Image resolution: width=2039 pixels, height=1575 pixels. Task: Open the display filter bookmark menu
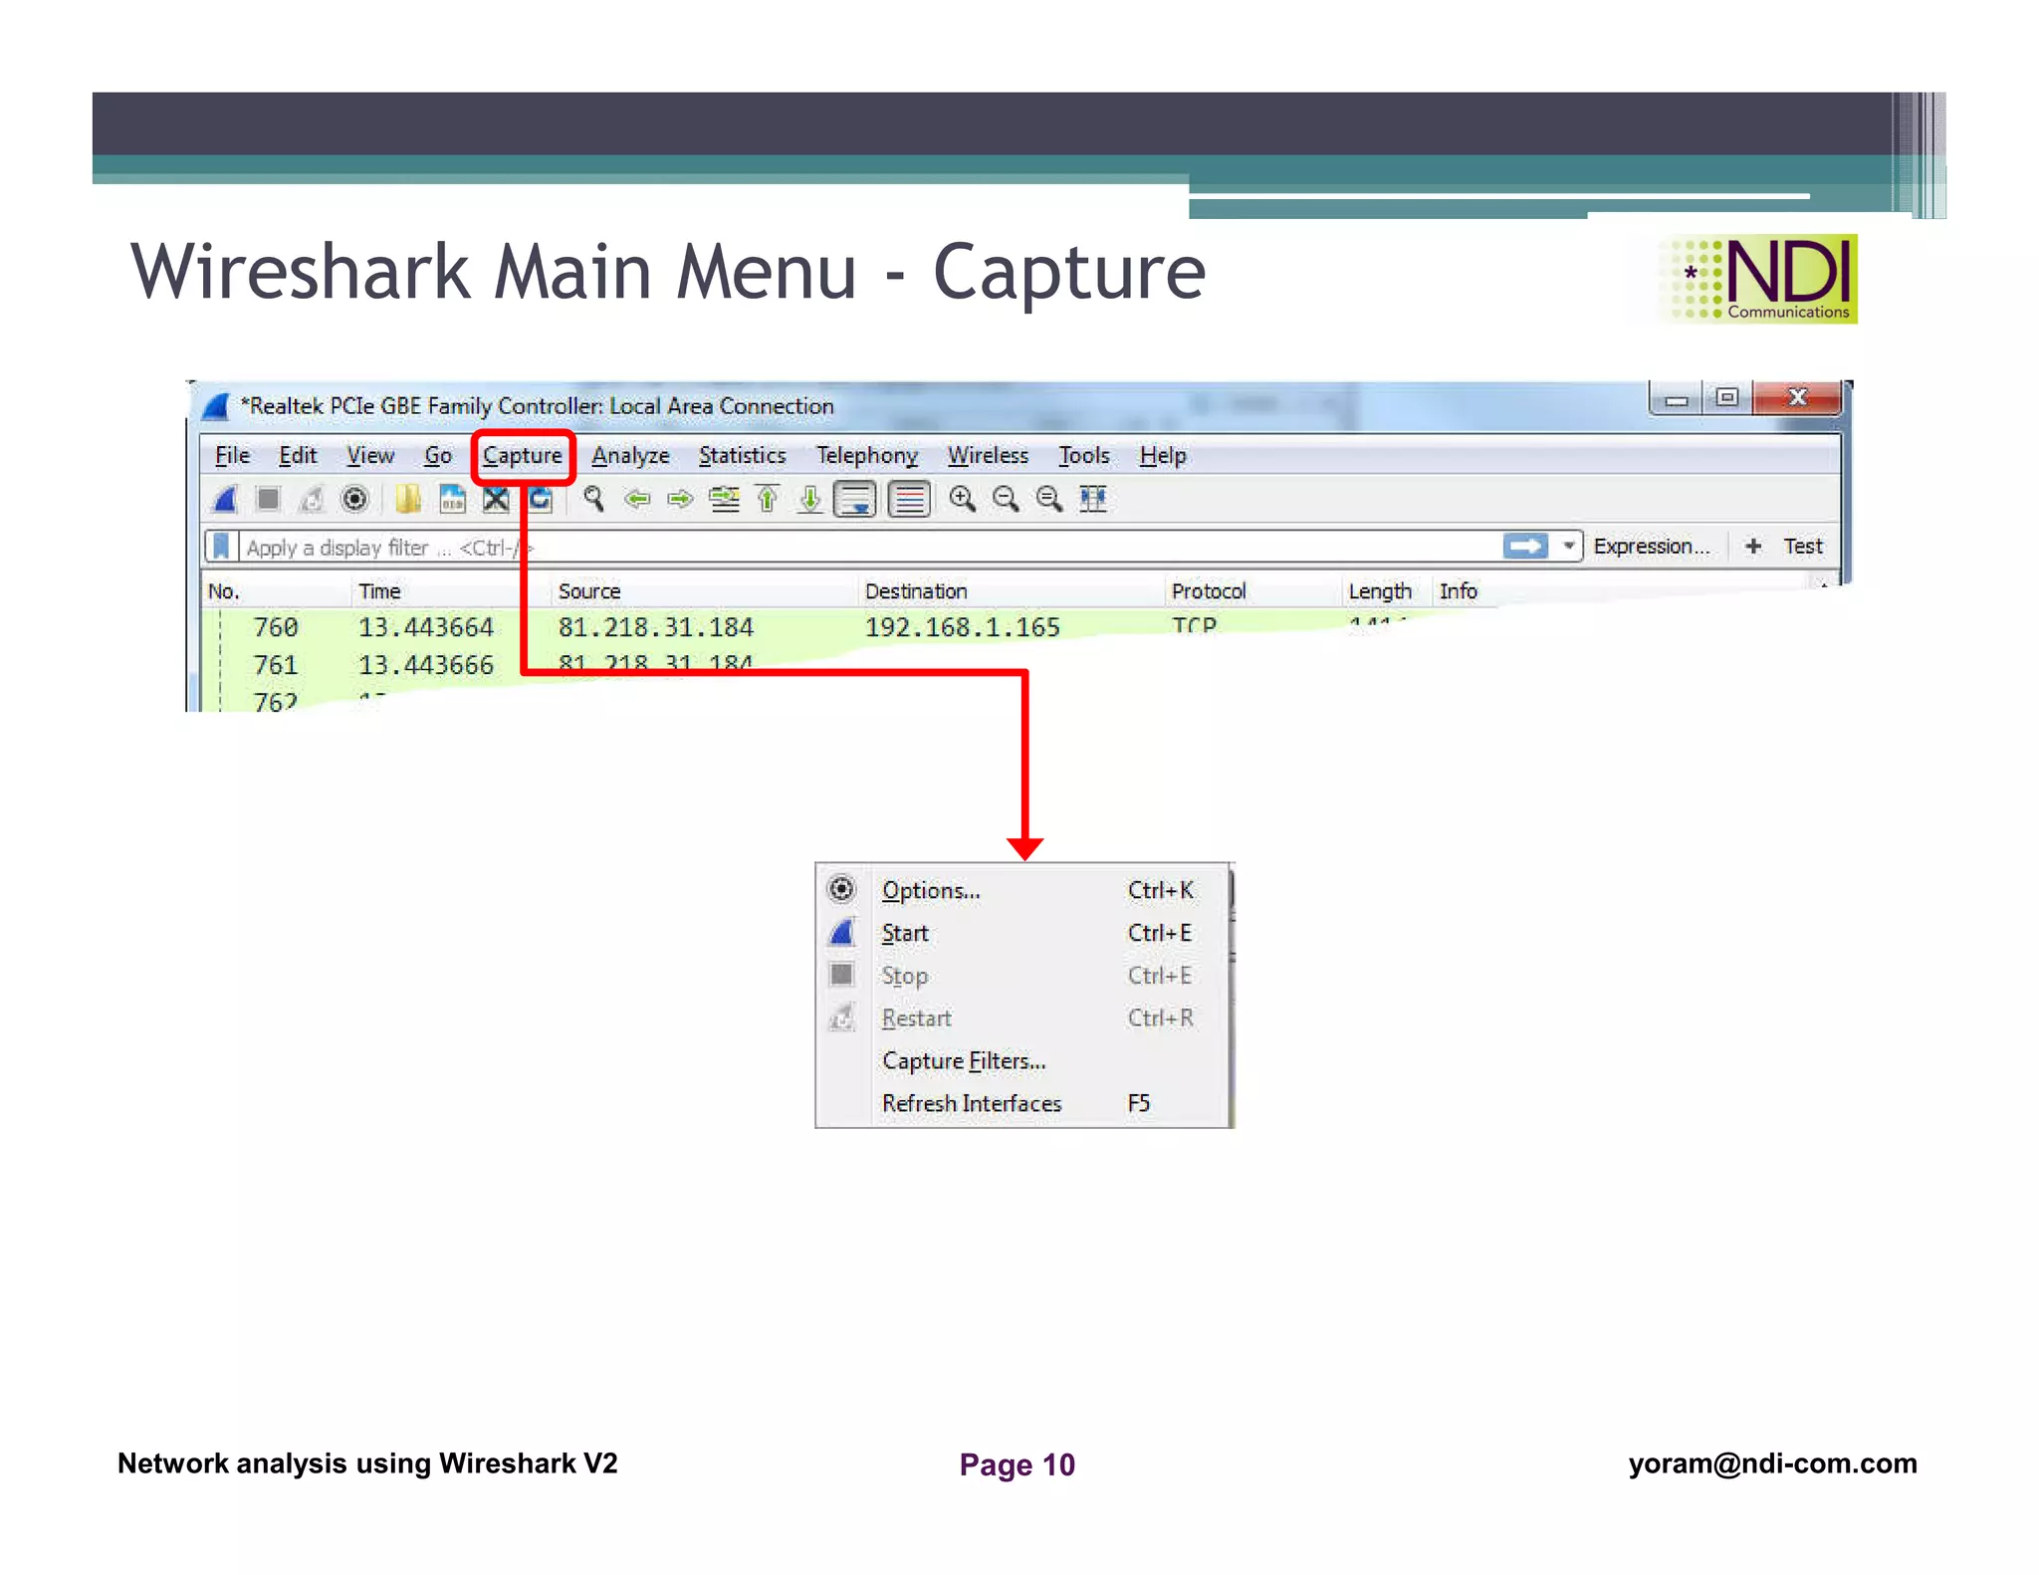221,547
